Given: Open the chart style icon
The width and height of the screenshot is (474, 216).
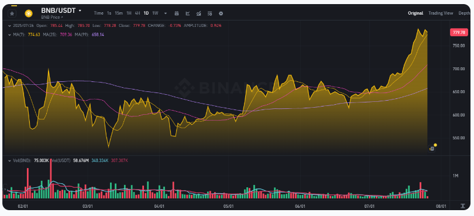Looking at the screenshot, I should 188,13.
